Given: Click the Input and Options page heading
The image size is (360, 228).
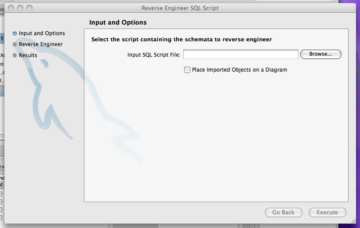Looking at the screenshot, I should pyautogui.click(x=118, y=22).
